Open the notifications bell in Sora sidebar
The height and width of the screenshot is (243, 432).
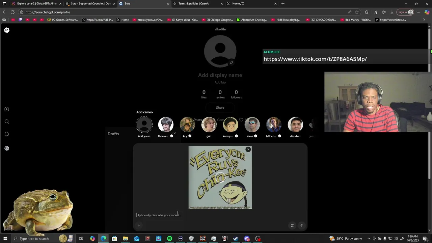pos(7,134)
